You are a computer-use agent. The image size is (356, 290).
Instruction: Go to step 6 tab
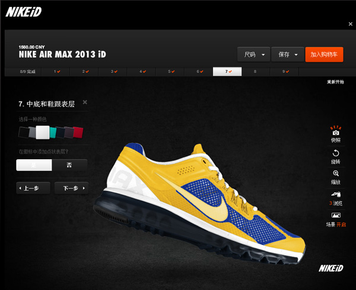[199, 72]
